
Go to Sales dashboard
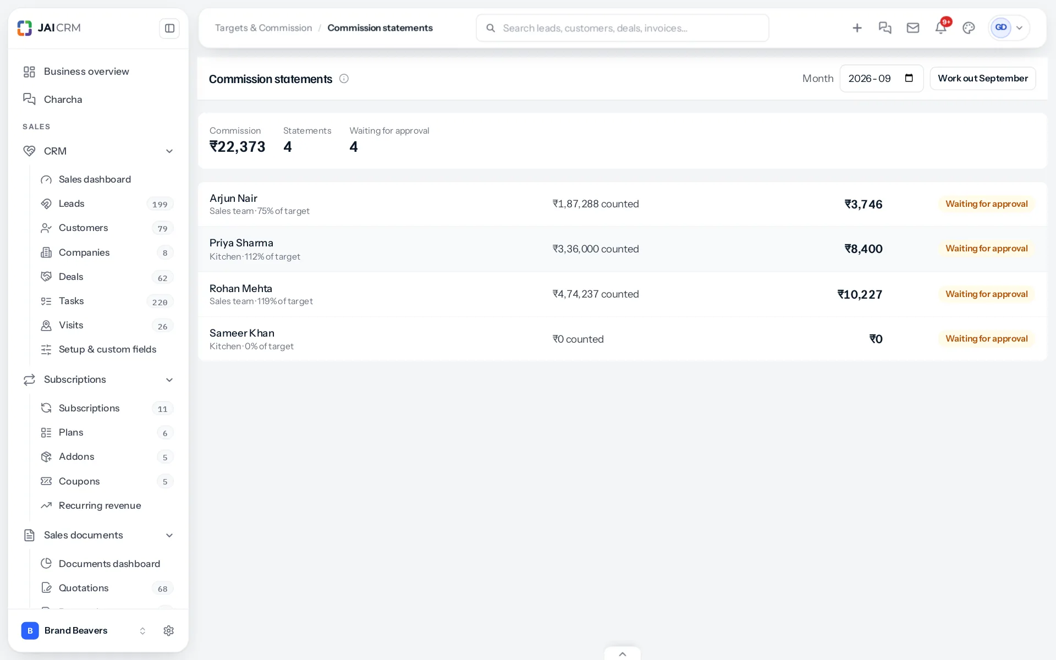pyautogui.click(x=107, y=179)
